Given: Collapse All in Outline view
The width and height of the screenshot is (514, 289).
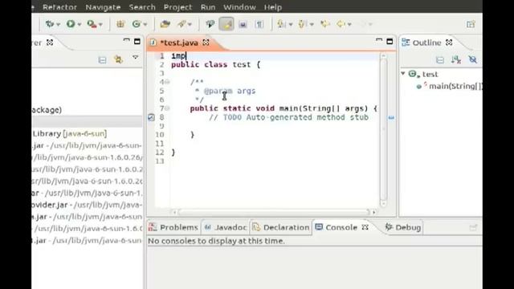Looking at the screenshot, I should [440, 60].
